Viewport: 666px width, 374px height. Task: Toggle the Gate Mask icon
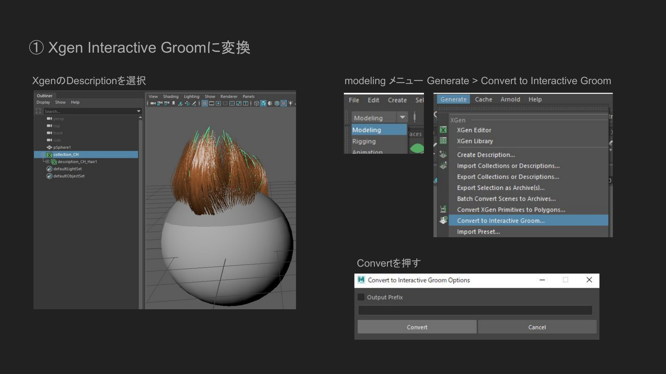[225, 103]
